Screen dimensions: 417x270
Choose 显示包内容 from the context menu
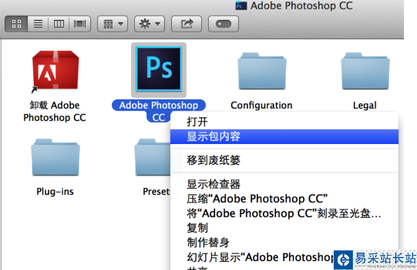click(284, 137)
